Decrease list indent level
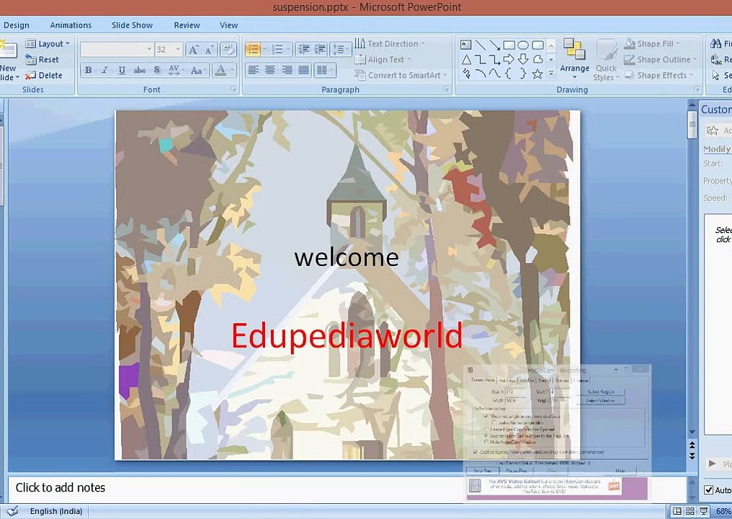This screenshot has width=732, height=519. click(x=303, y=49)
